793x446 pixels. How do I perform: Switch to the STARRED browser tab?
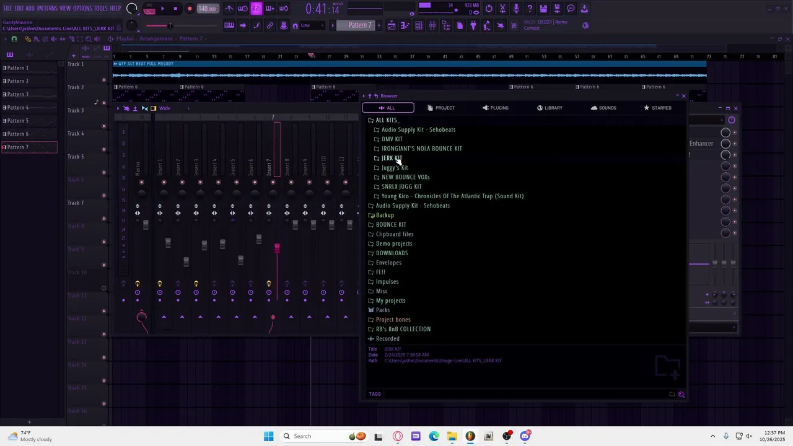click(657, 108)
